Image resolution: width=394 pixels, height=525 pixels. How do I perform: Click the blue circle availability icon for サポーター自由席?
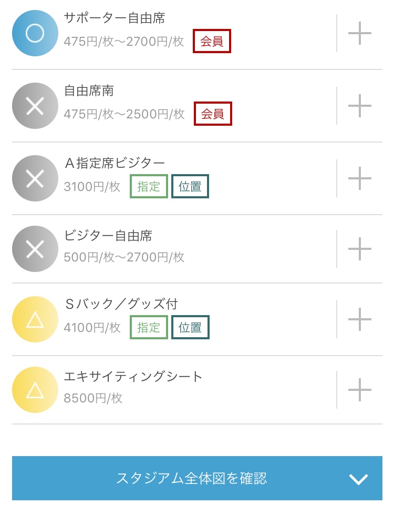(35, 34)
